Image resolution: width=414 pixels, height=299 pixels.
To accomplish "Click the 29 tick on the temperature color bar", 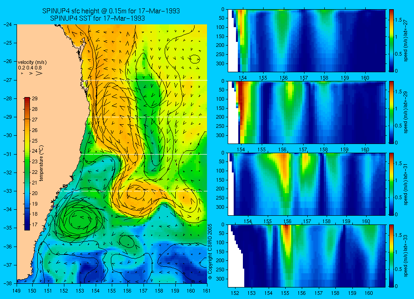I will 34,98.
